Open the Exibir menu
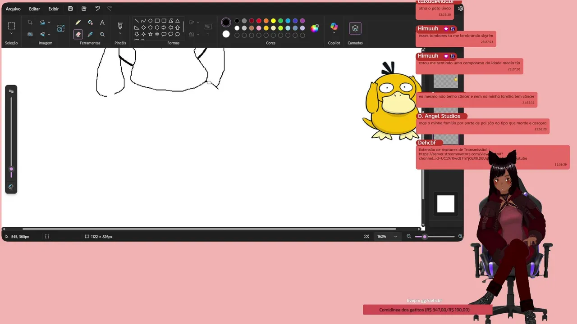 click(x=54, y=9)
